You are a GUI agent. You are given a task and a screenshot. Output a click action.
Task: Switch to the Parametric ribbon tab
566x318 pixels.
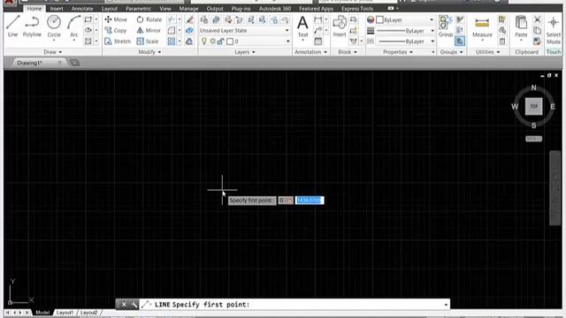[x=138, y=9]
